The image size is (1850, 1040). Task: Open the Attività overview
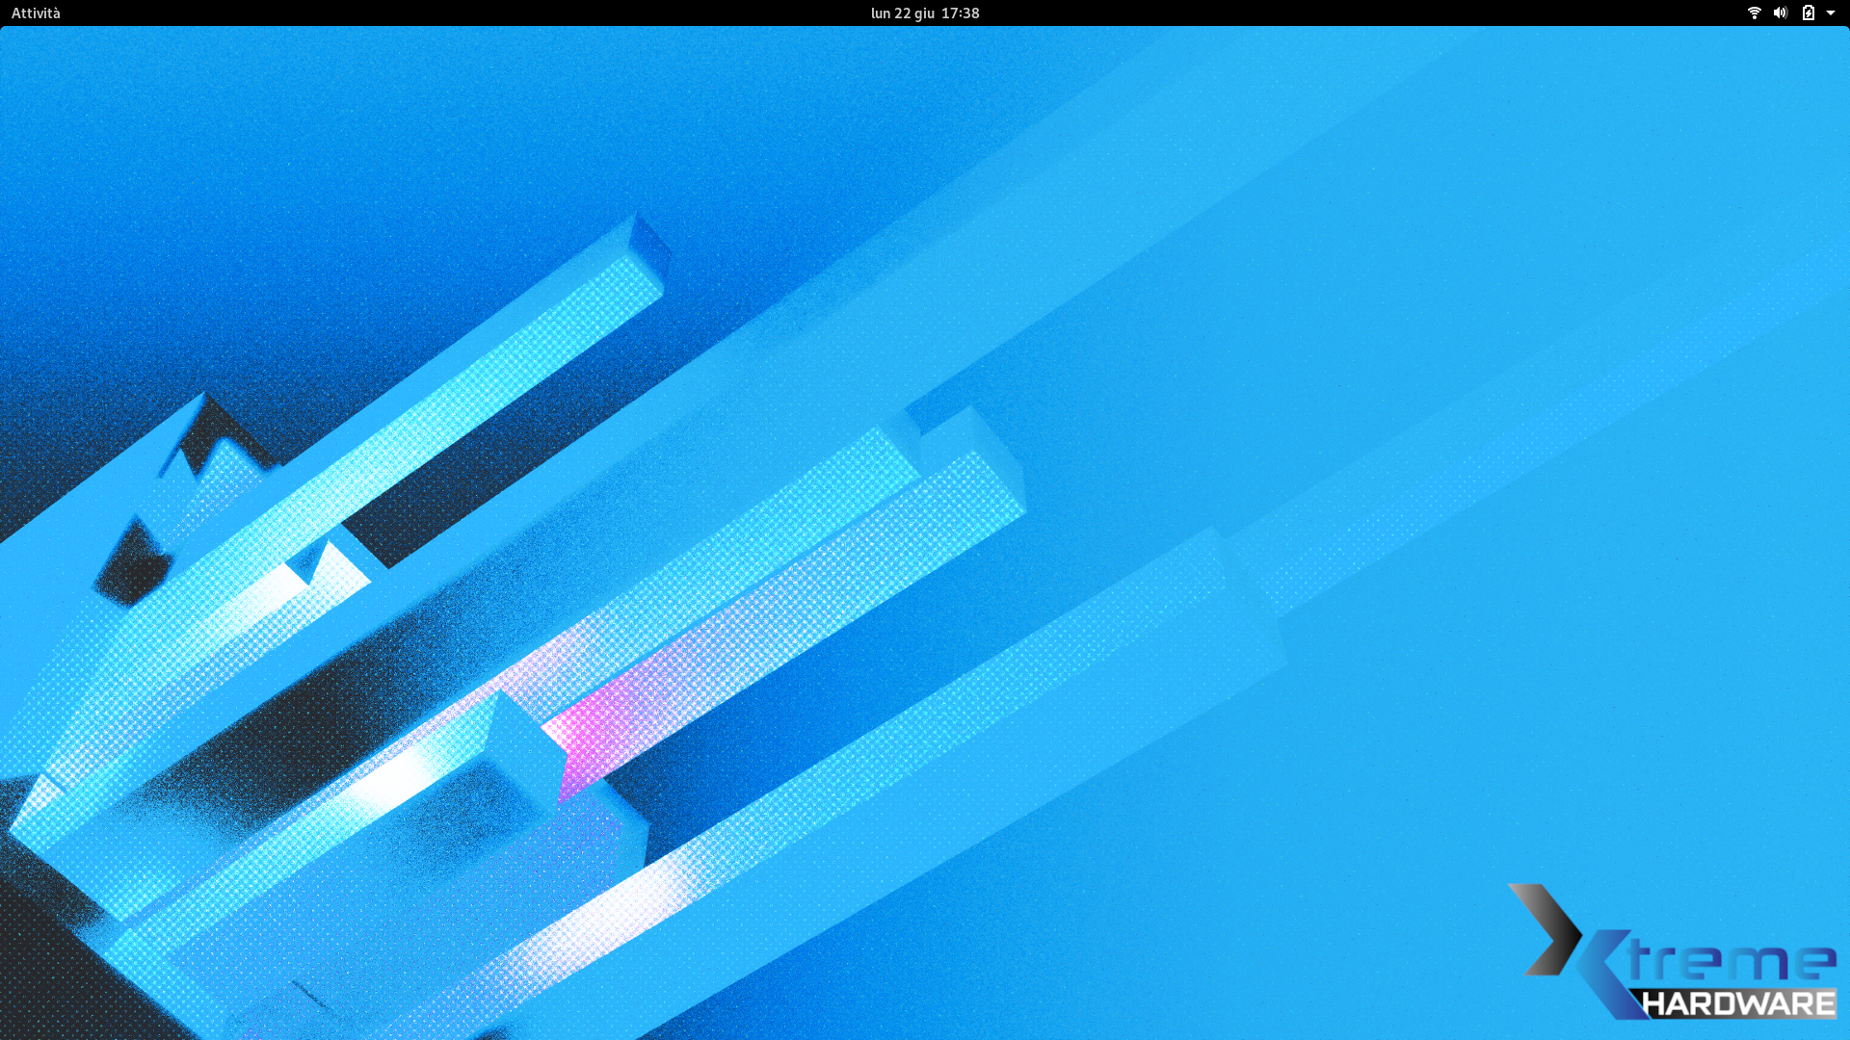[36, 13]
